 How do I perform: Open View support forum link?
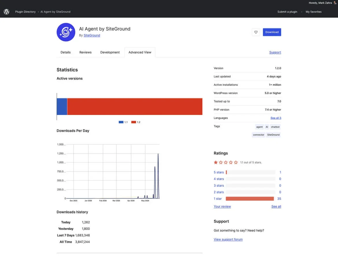(228, 239)
